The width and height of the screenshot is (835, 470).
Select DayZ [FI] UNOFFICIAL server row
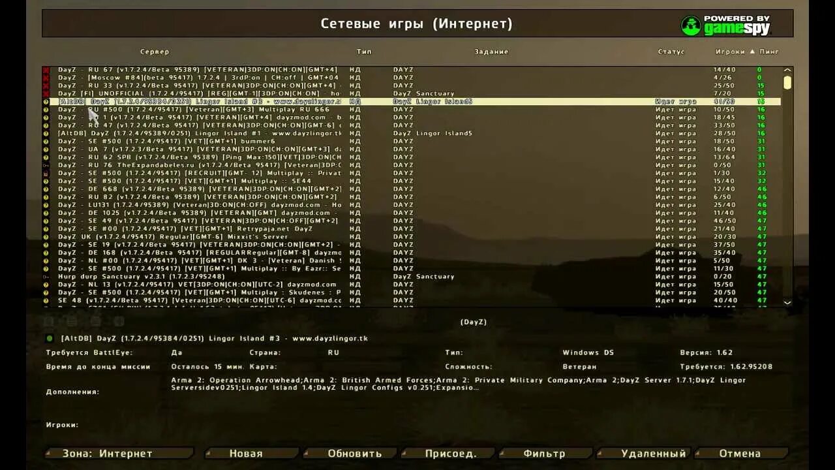click(x=415, y=93)
